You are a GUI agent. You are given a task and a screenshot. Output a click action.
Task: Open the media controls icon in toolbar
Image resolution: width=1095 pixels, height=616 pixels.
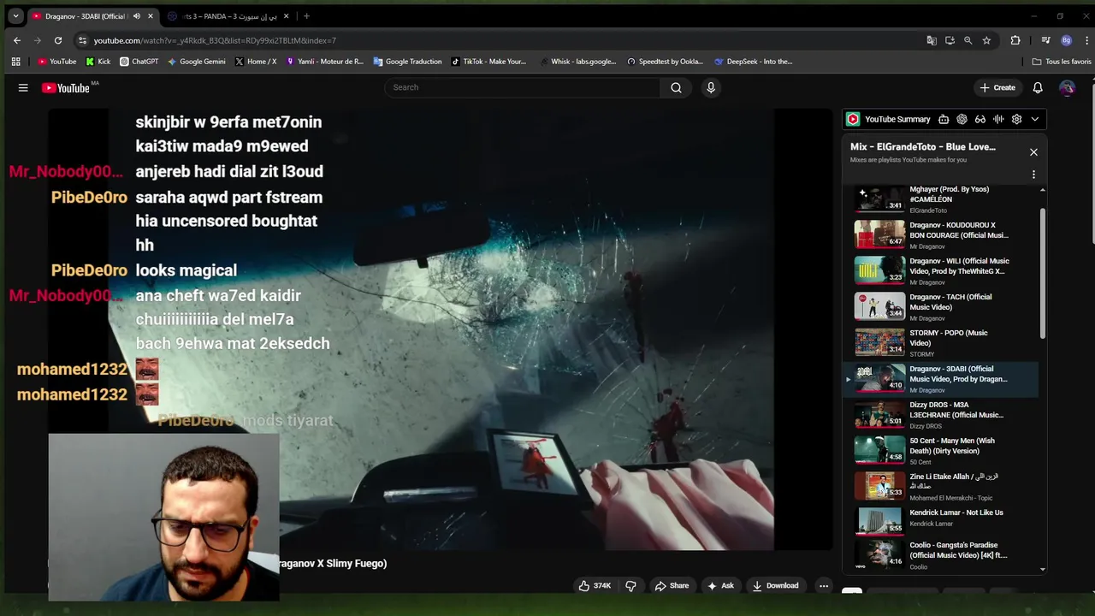pos(1045,40)
